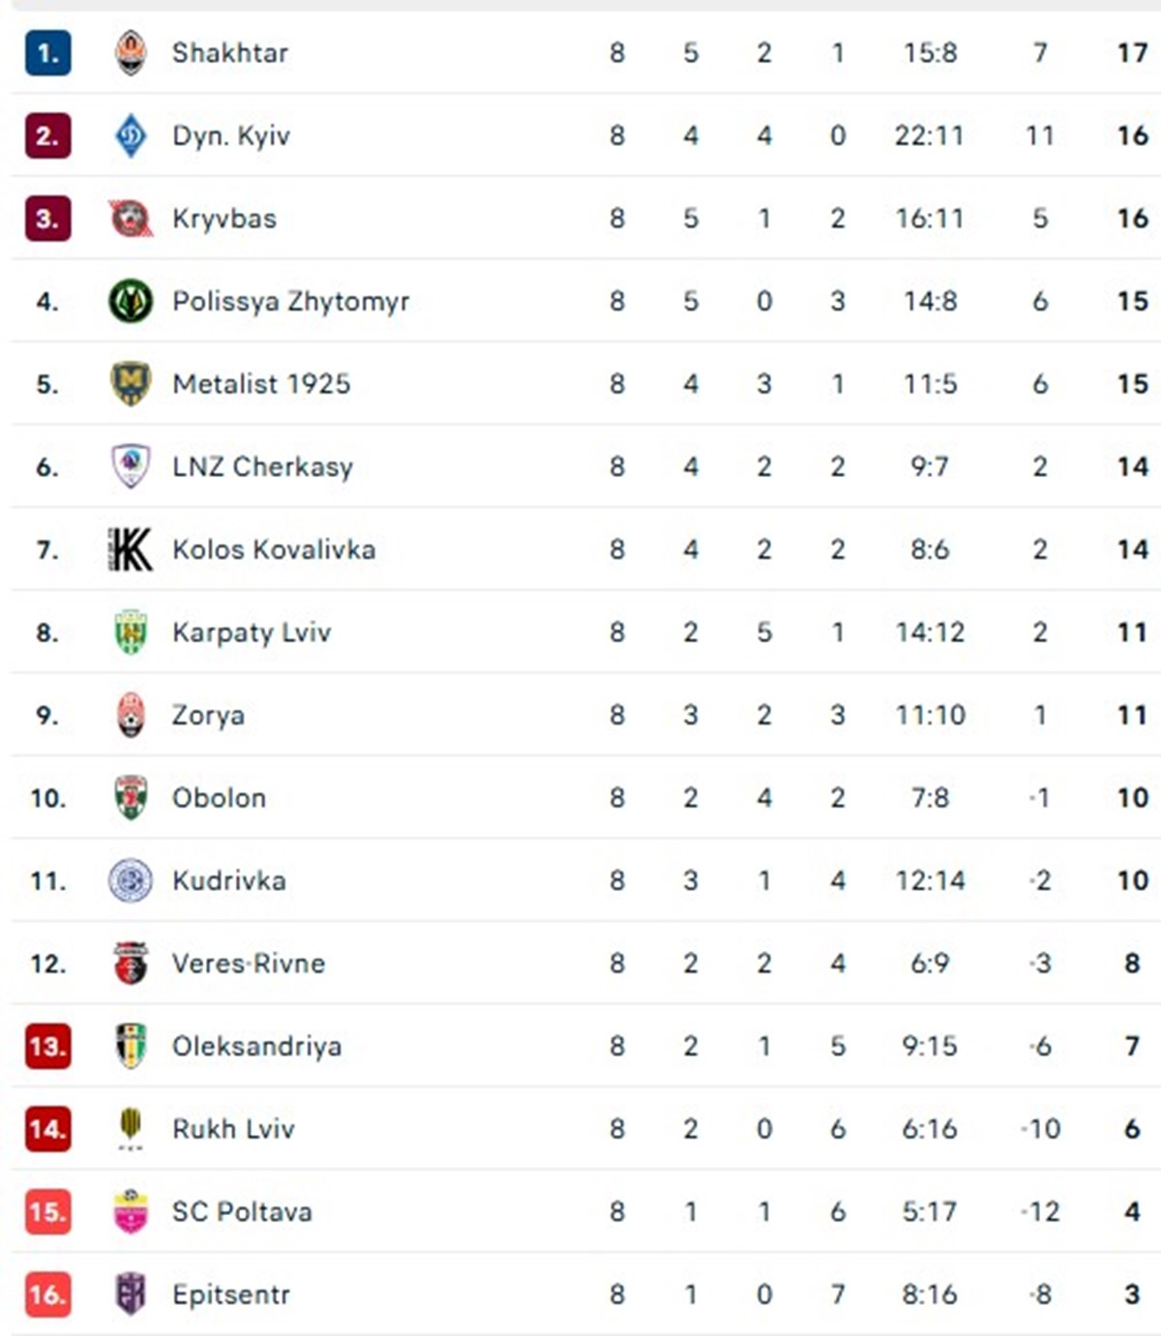
Task: Open the Veres-Rivne team page link
Action: pyautogui.click(x=249, y=964)
